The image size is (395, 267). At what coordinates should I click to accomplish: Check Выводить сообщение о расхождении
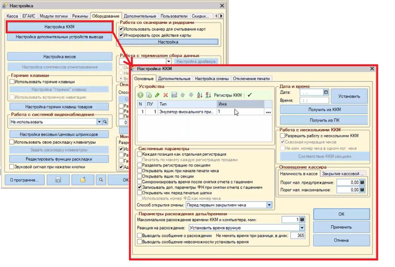pyautogui.click(x=140, y=235)
